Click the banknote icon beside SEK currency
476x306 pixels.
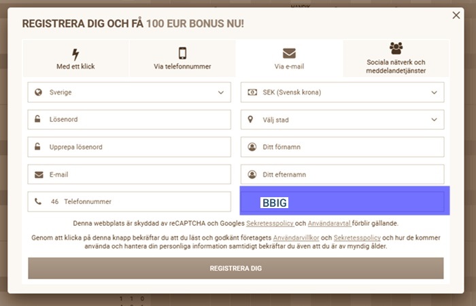point(252,92)
